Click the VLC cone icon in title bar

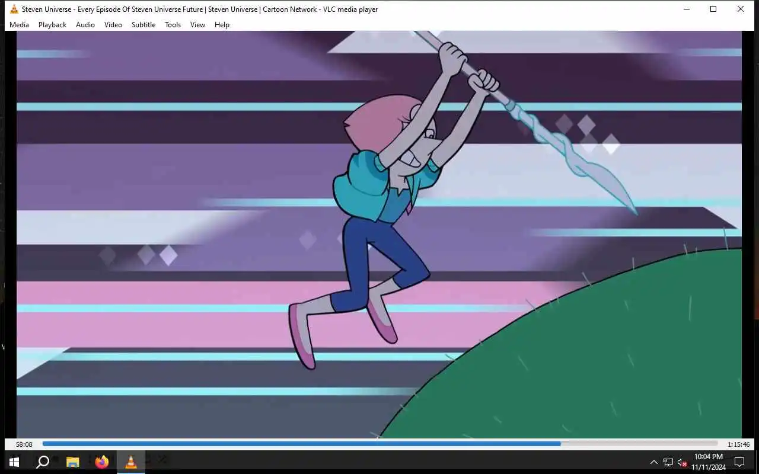point(14,9)
